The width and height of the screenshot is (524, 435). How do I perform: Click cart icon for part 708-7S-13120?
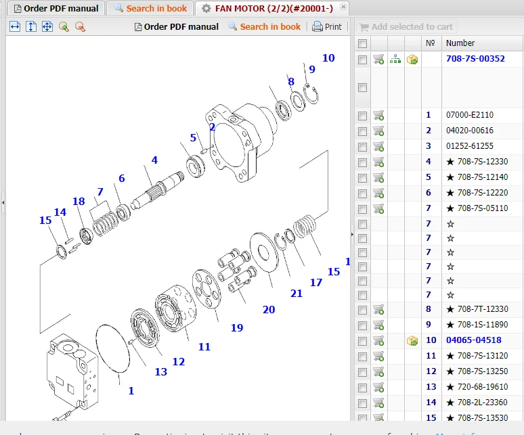[379, 356]
